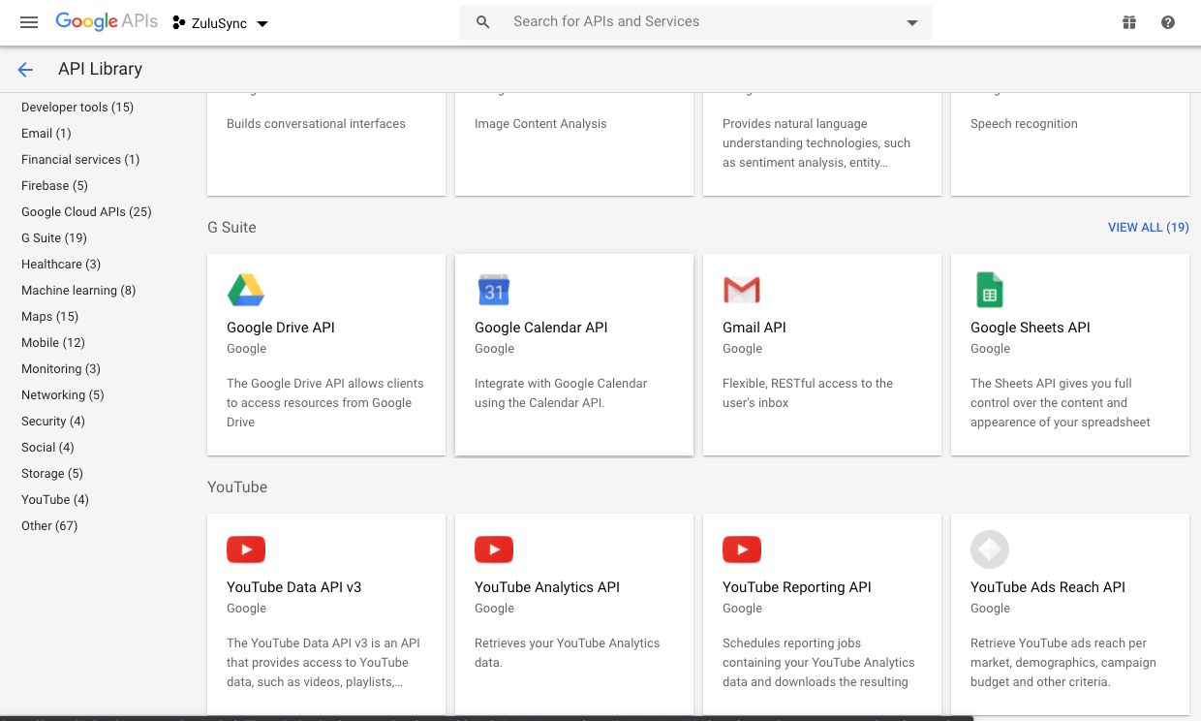Viewport: 1201px width, 721px height.
Task: Filter by Financial services (1)
Action: (x=80, y=160)
